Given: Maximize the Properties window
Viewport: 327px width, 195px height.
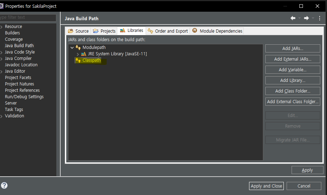Looking at the screenshot, I should point(301,6).
